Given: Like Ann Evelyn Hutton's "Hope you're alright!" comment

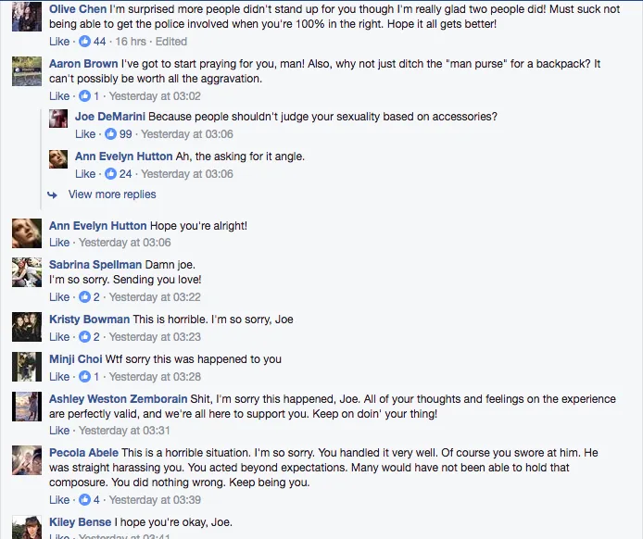Looking at the screenshot, I should pyautogui.click(x=59, y=243).
